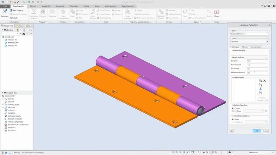276x155 pixels.
Task: Select the DAMPERS item in Mechanism Tree
Action: coord(12,113)
